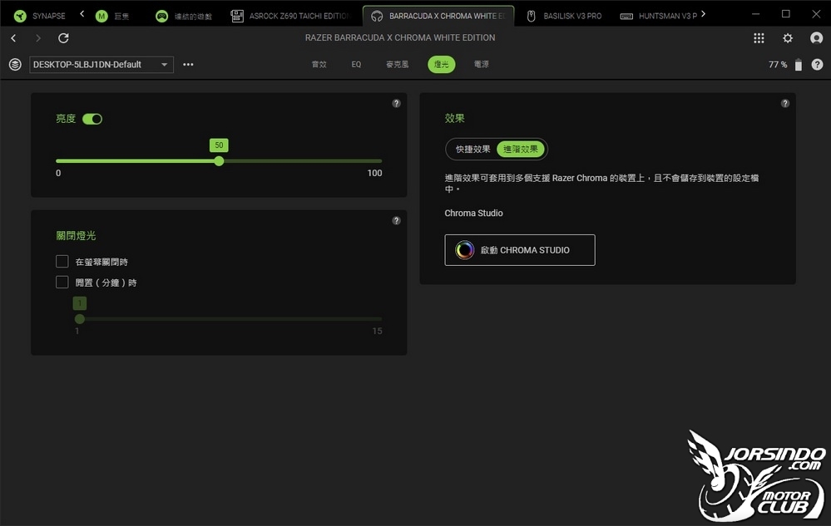Click the gamepad icon in tab bar
Image resolution: width=831 pixels, height=526 pixels.
161,17
